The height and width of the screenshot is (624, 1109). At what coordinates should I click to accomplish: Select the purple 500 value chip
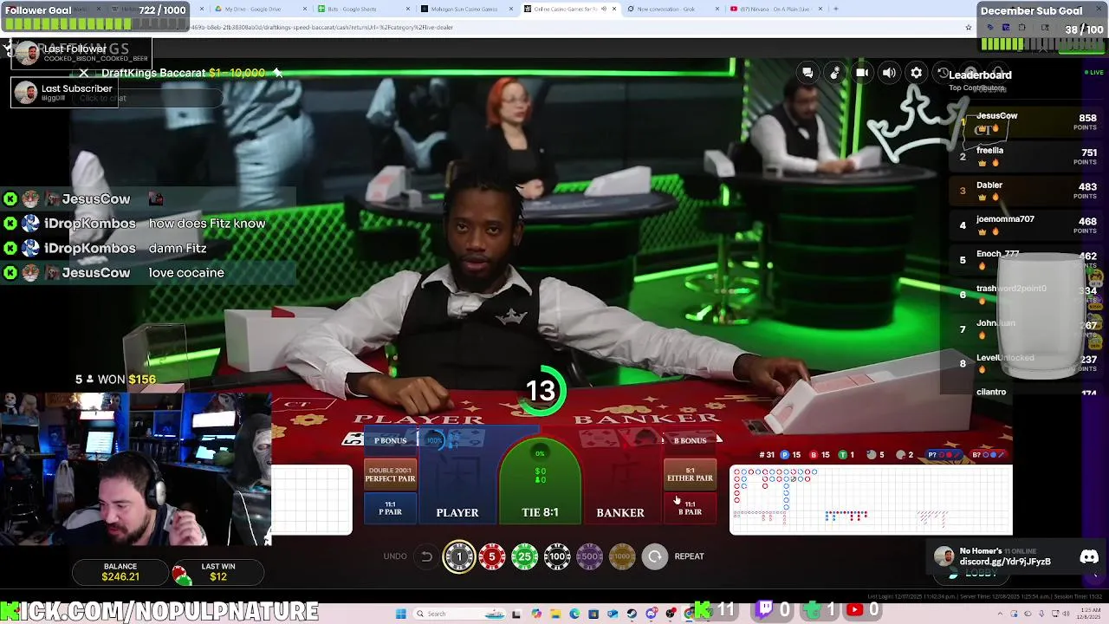pyautogui.click(x=589, y=556)
